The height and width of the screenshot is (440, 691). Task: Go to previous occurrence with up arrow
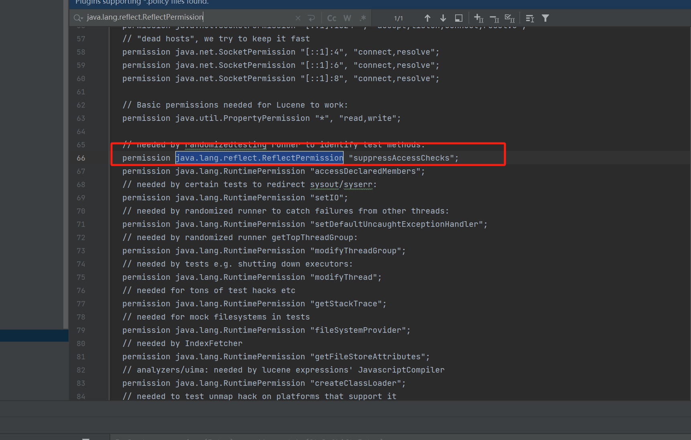tap(428, 18)
